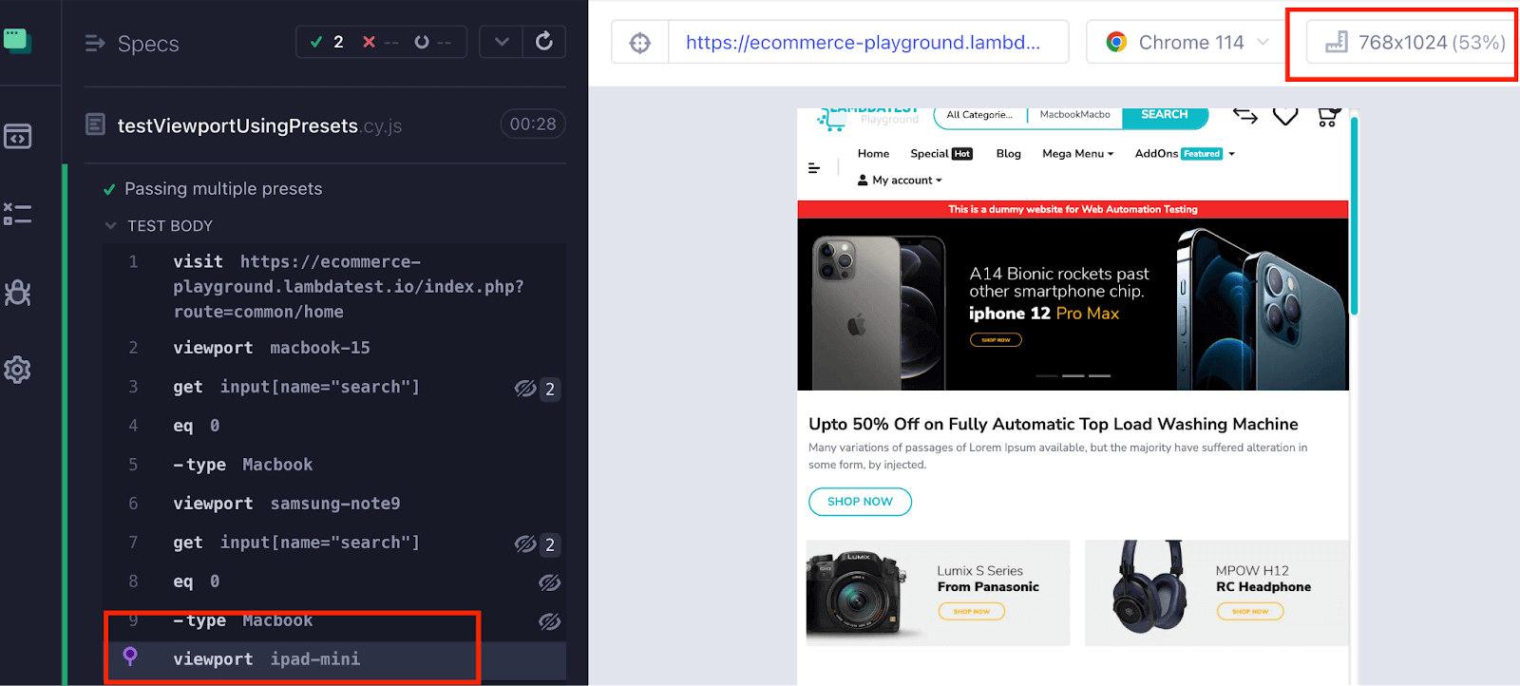Click the LambdaTest Playground logo

click(x=867, y=118)
